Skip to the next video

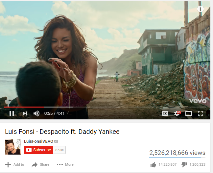[25, 113]
